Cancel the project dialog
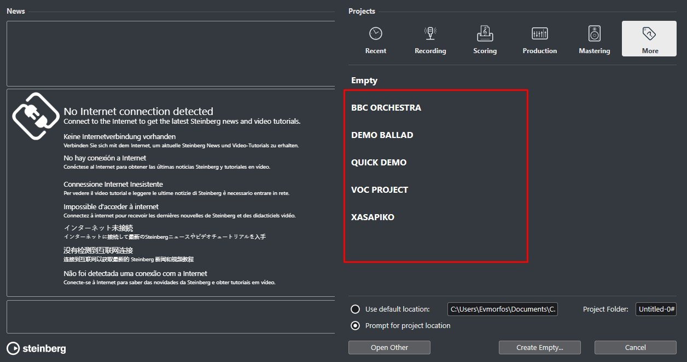Screen dimensions: 687x362 636,347
